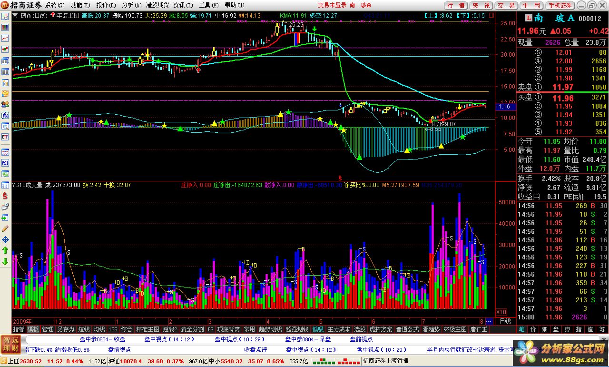Click the 行情 button at top right
Image resolution: width=609 pixels, height=367 pixels.
(x=456, y=6)
